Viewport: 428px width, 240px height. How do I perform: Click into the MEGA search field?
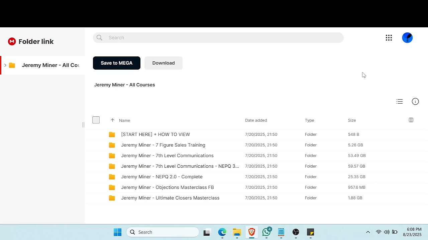[218, 38]
